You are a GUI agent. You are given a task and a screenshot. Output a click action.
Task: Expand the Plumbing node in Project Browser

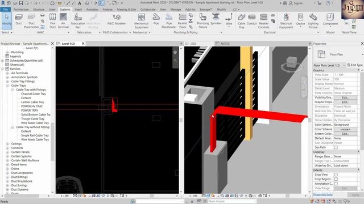[7, 52]
